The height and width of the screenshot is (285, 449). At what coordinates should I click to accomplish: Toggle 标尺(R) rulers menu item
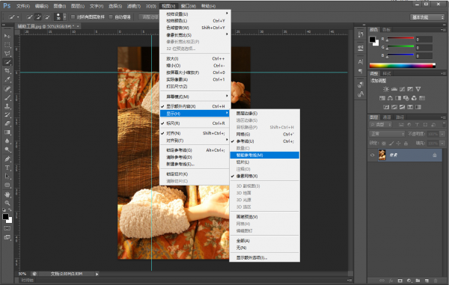(195, 123)
